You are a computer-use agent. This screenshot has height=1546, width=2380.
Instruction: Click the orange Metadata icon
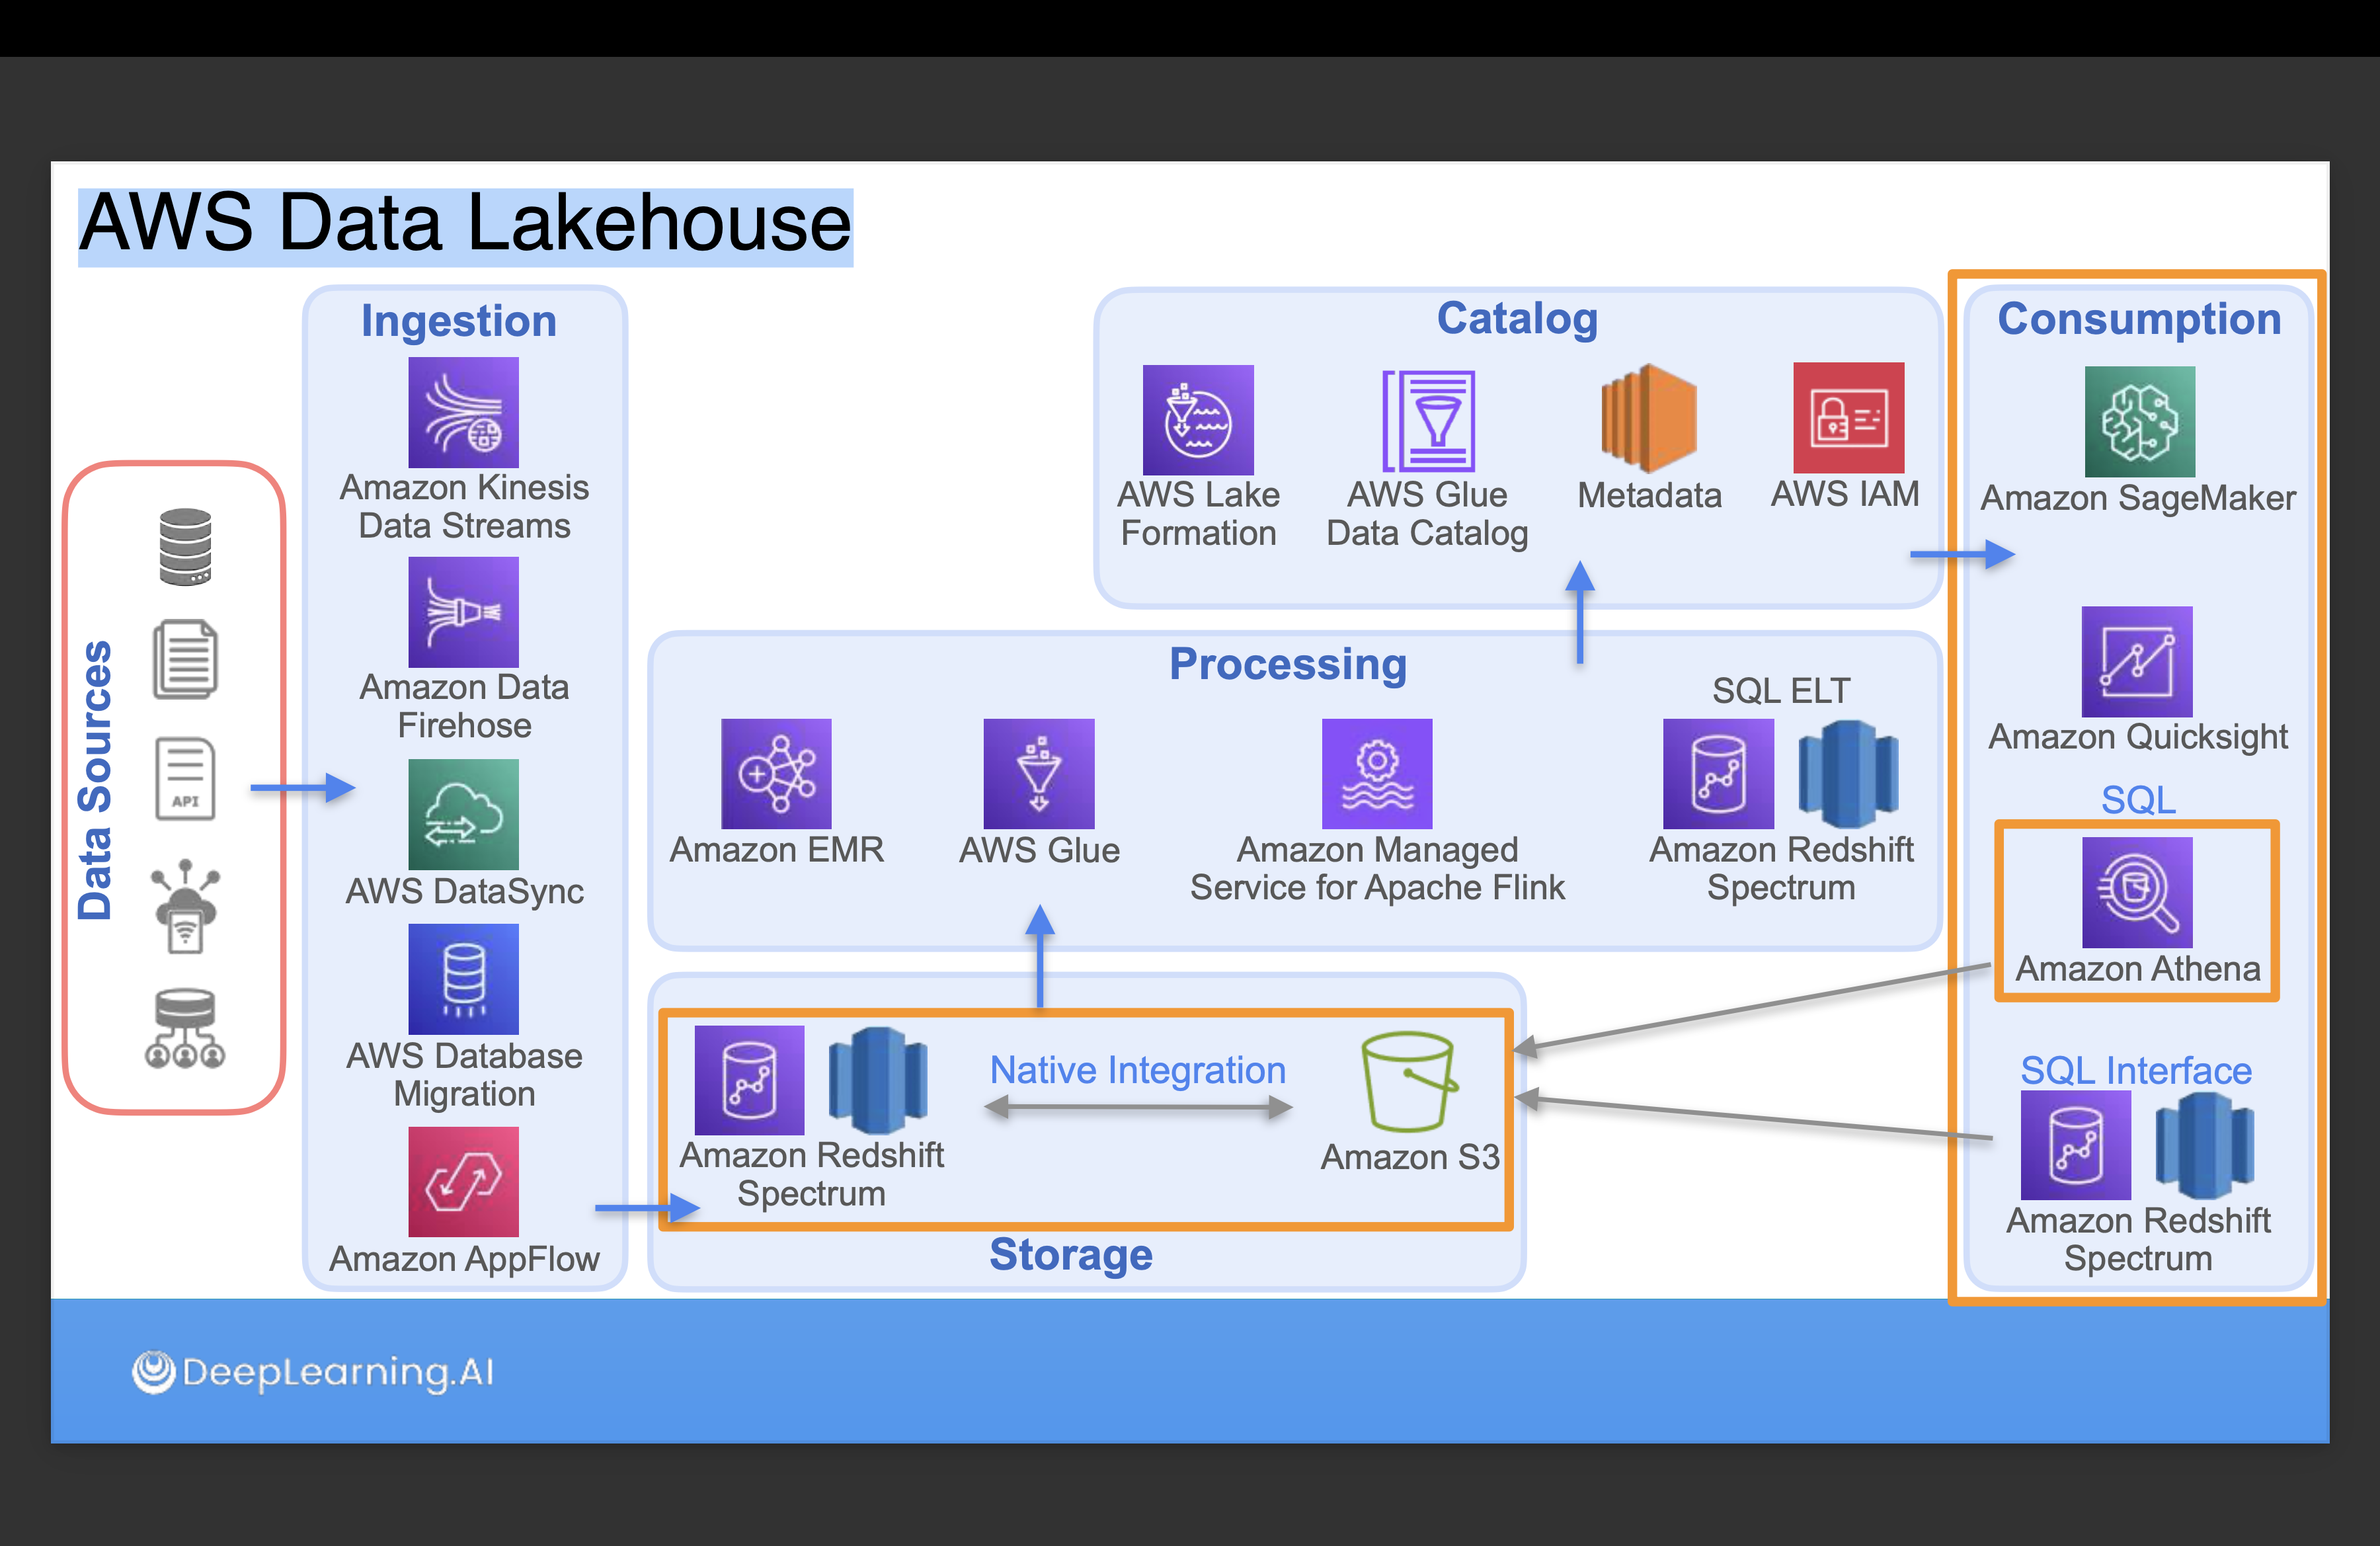(x=1648, y=418)
